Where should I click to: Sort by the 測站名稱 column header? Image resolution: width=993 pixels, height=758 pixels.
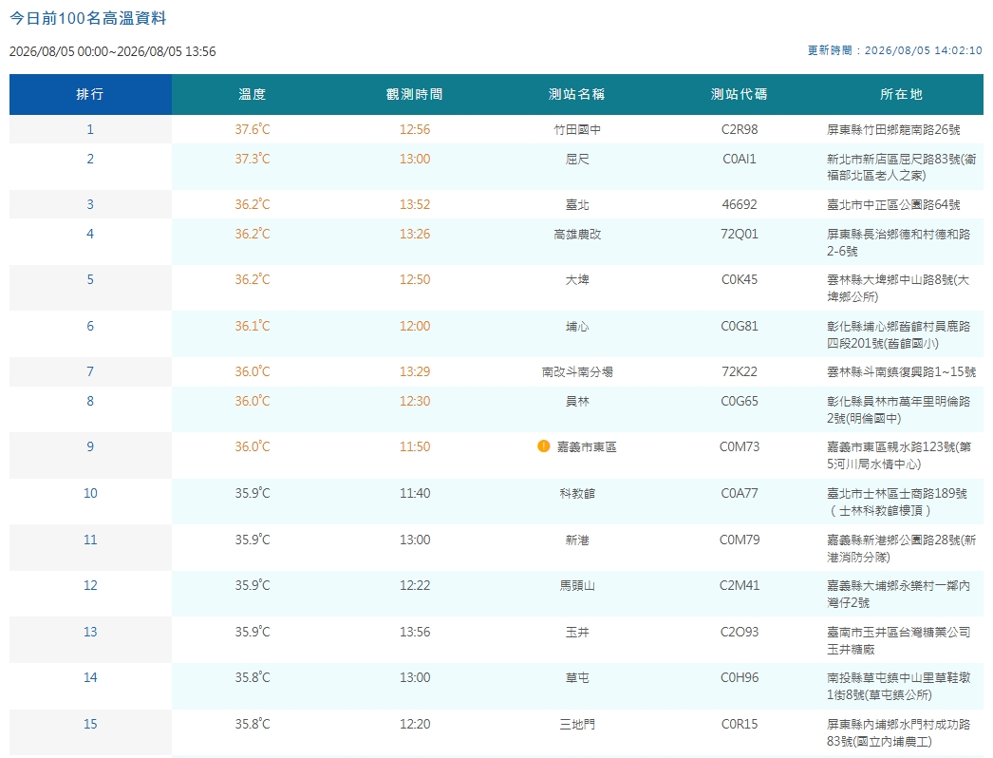(577, 94)
